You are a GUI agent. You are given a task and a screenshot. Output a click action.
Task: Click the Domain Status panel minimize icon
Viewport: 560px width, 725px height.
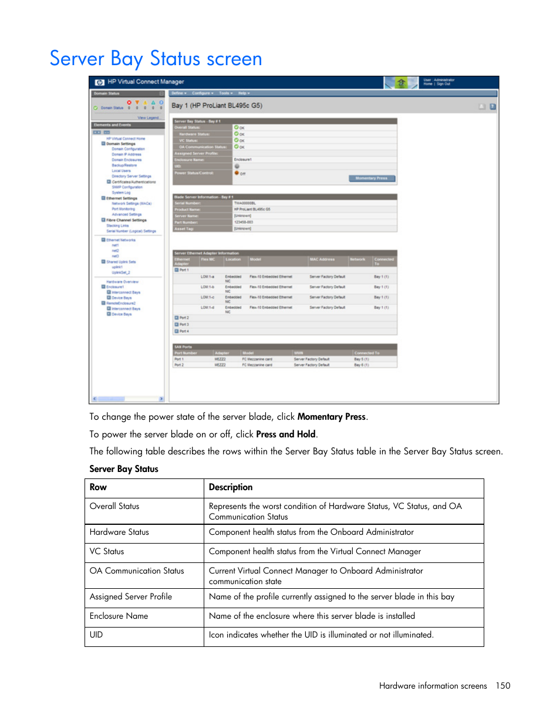[x=161, y=93]
